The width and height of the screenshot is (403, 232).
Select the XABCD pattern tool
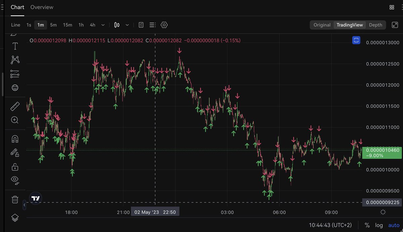[15, 60]
